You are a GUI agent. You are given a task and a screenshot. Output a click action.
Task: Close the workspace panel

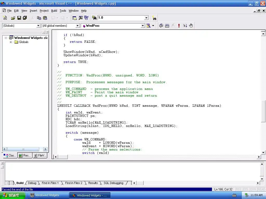point(47,32)
